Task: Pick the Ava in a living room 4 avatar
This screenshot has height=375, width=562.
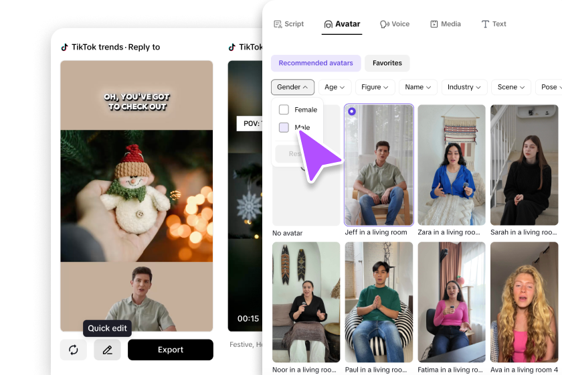Action: (525, 302)
